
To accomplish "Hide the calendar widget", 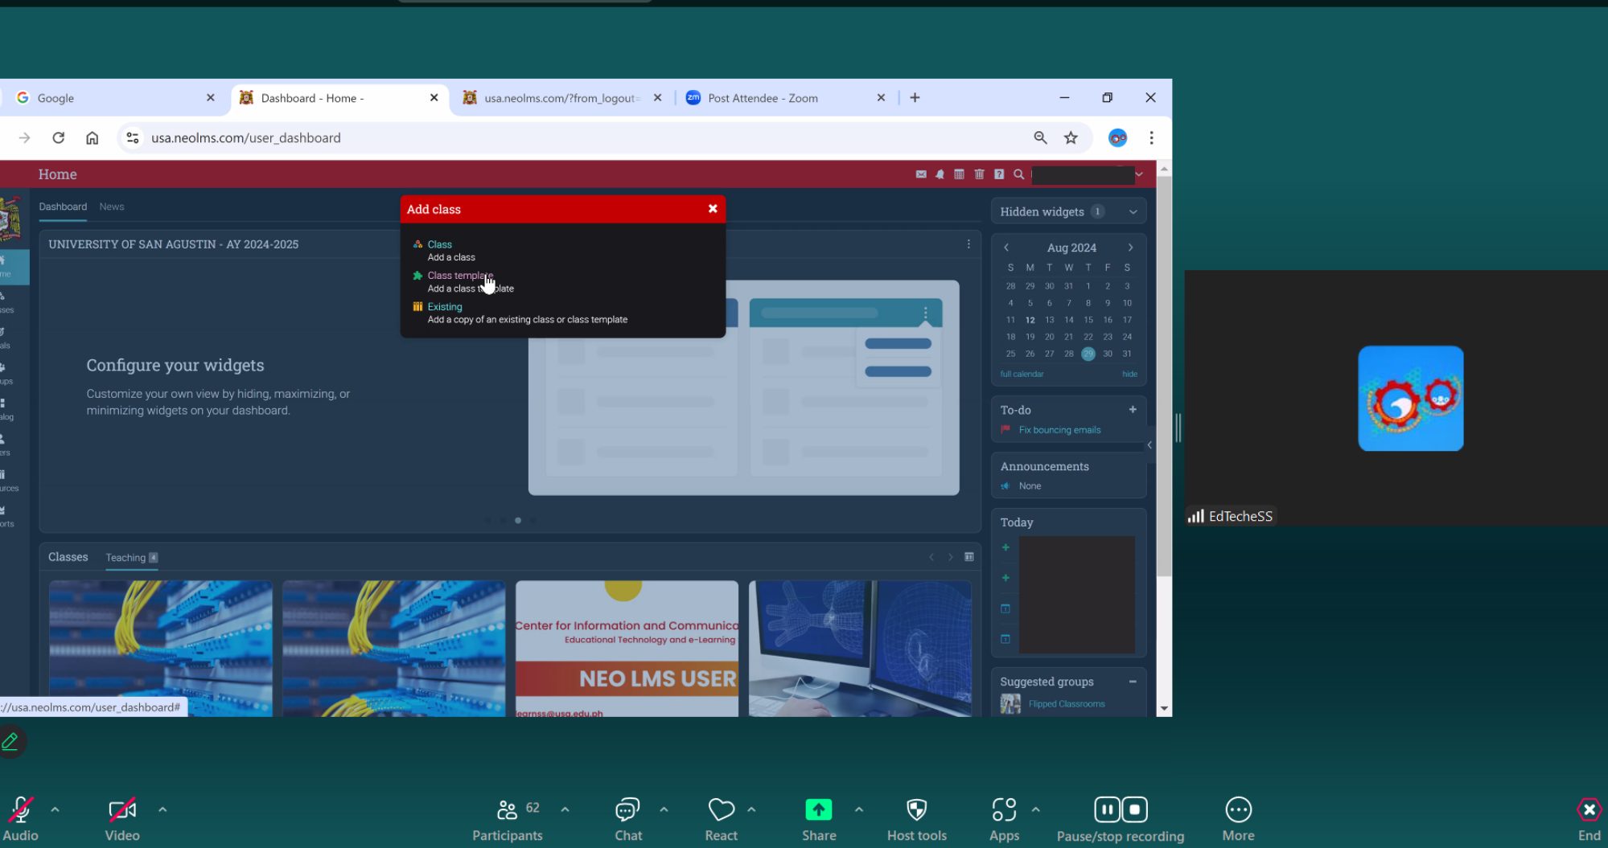I will (1129, 375).
